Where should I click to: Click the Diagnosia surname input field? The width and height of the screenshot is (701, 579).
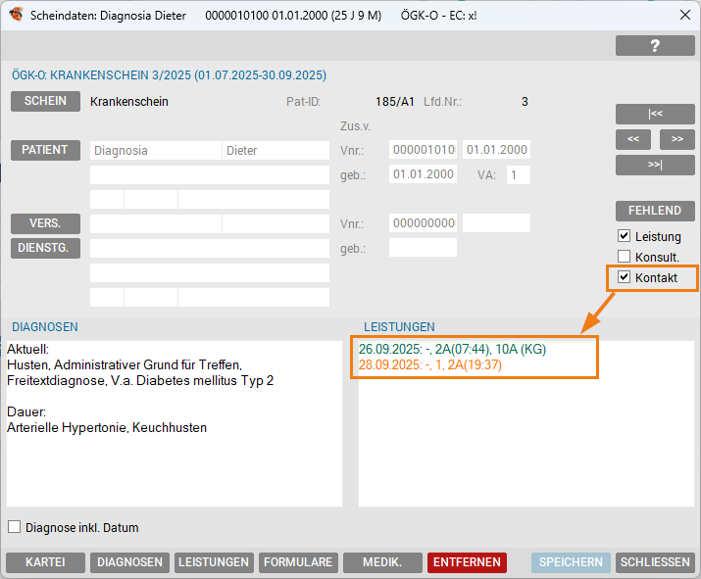click(155, 151)
